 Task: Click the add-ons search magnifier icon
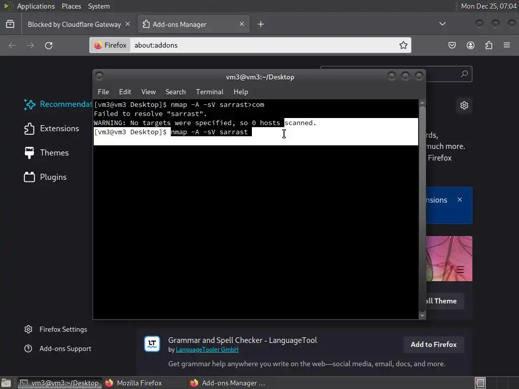(x=465, y=74)
